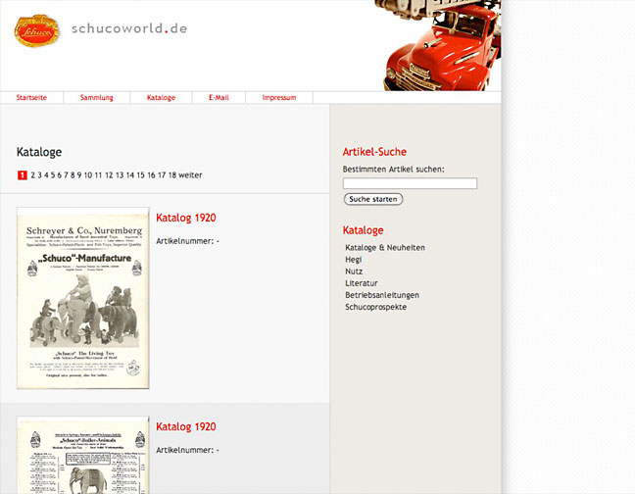Click the Suche starten button

point(373,199)
